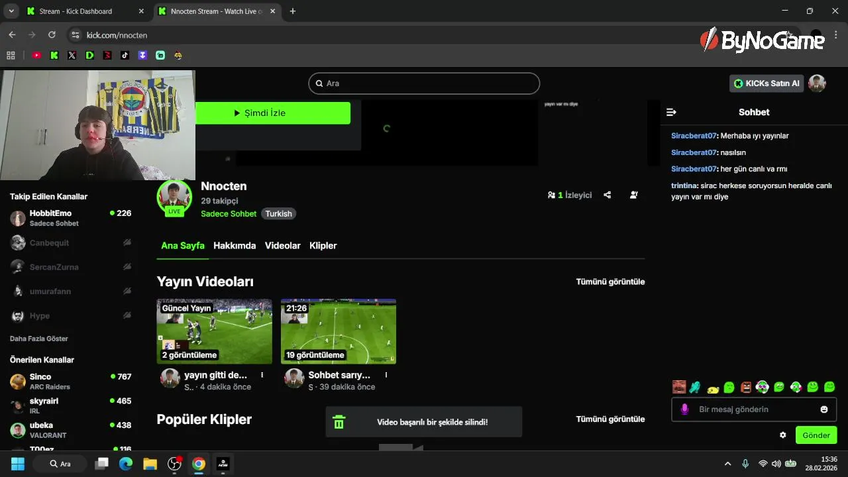The width and height of the screenshot is (848, 477).
Task: Open the X (Twitter) bookmark
Action: 72,56
